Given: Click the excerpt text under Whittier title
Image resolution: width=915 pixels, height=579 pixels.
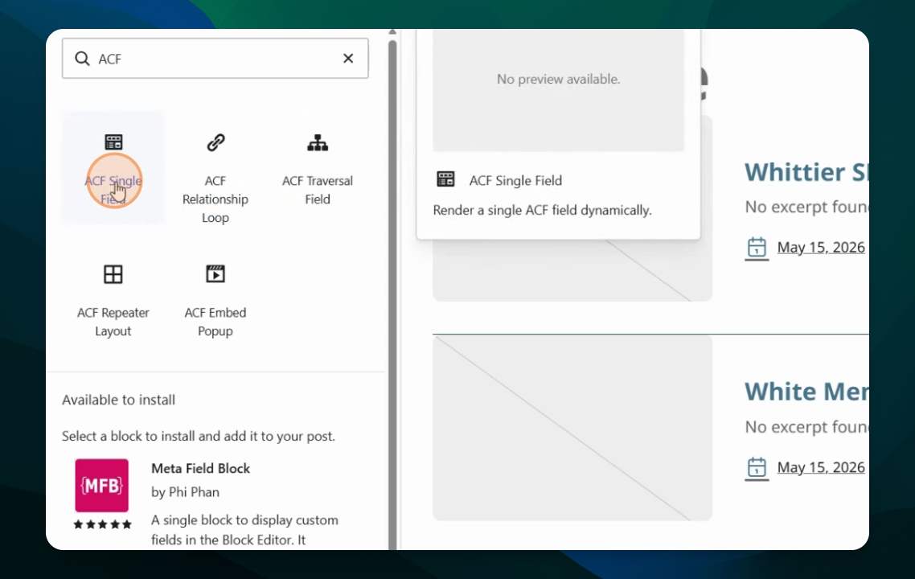Looking at the screenshot, I should [x=806, y=207].
